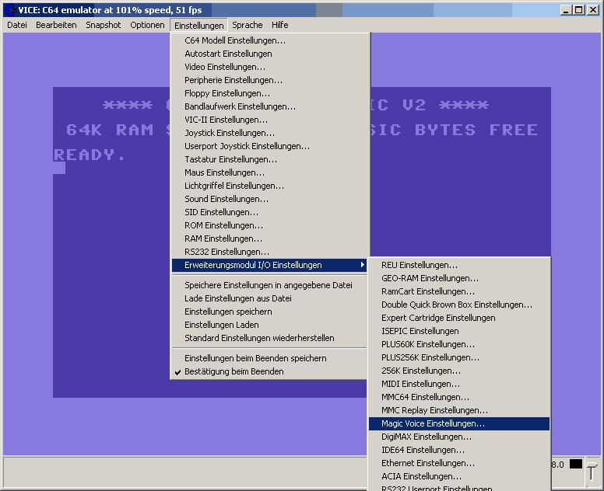The image size is (604, 491).
Task: Toggle Bestätigung beim Beenden checkmark
Action: point(234,371)
